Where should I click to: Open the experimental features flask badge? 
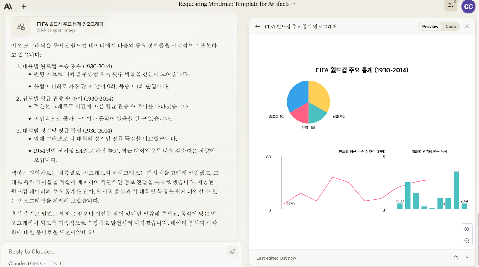57,263
